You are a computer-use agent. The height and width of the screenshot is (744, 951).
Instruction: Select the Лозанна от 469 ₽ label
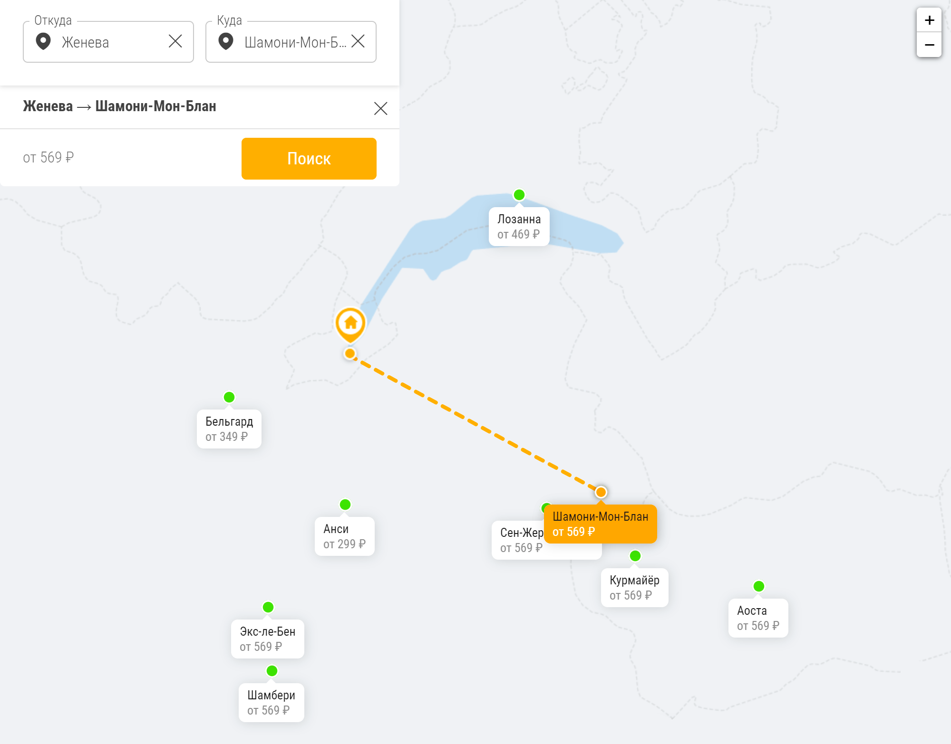(x=519, y=227)
